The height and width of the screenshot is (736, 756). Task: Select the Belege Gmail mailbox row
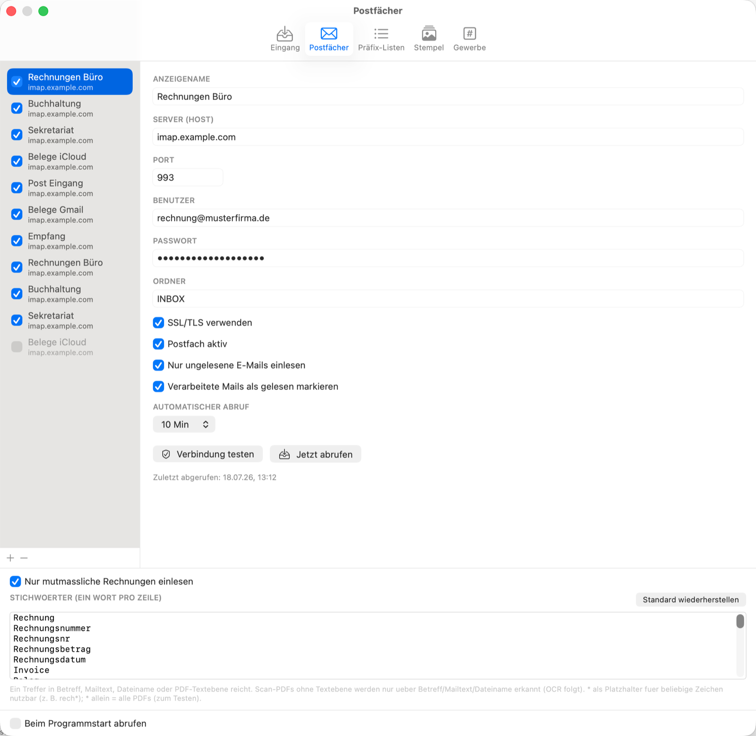(x=70, y=214)
